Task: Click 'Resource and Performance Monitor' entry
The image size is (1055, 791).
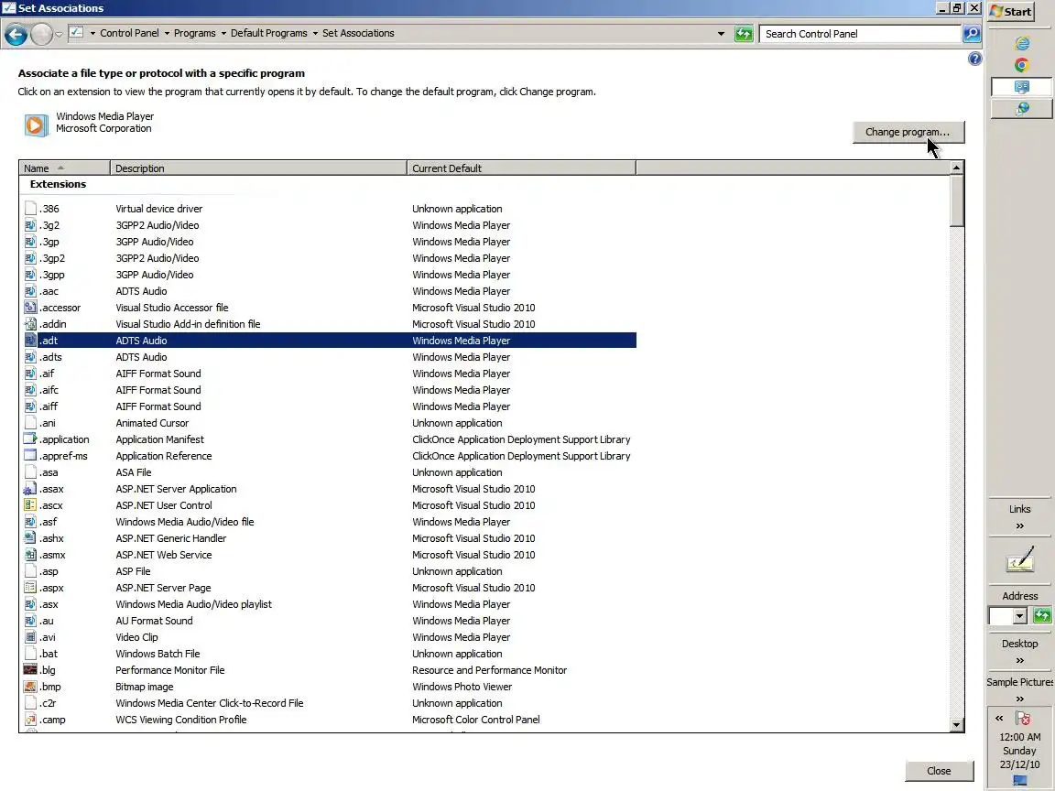Action: point(489,670)
